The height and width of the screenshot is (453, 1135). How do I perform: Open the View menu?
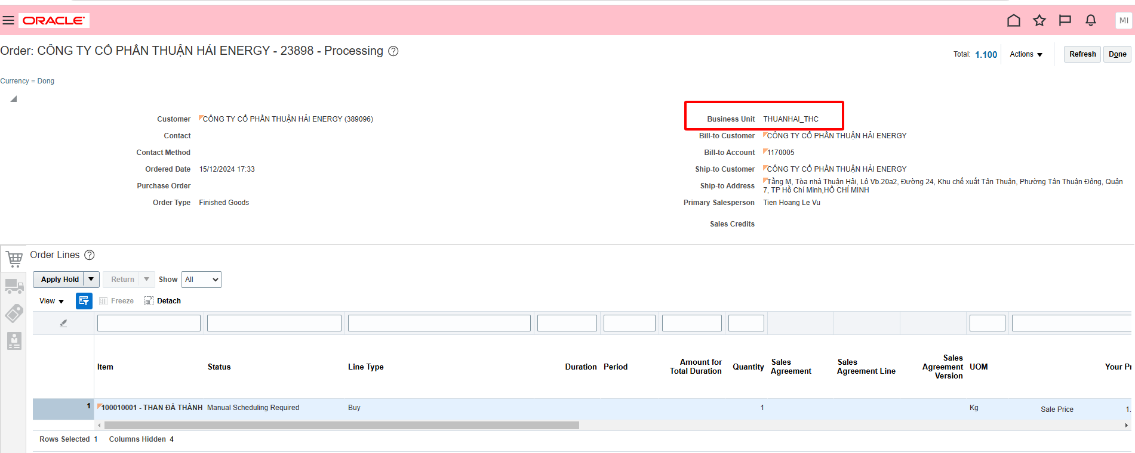tap(51, 301)
